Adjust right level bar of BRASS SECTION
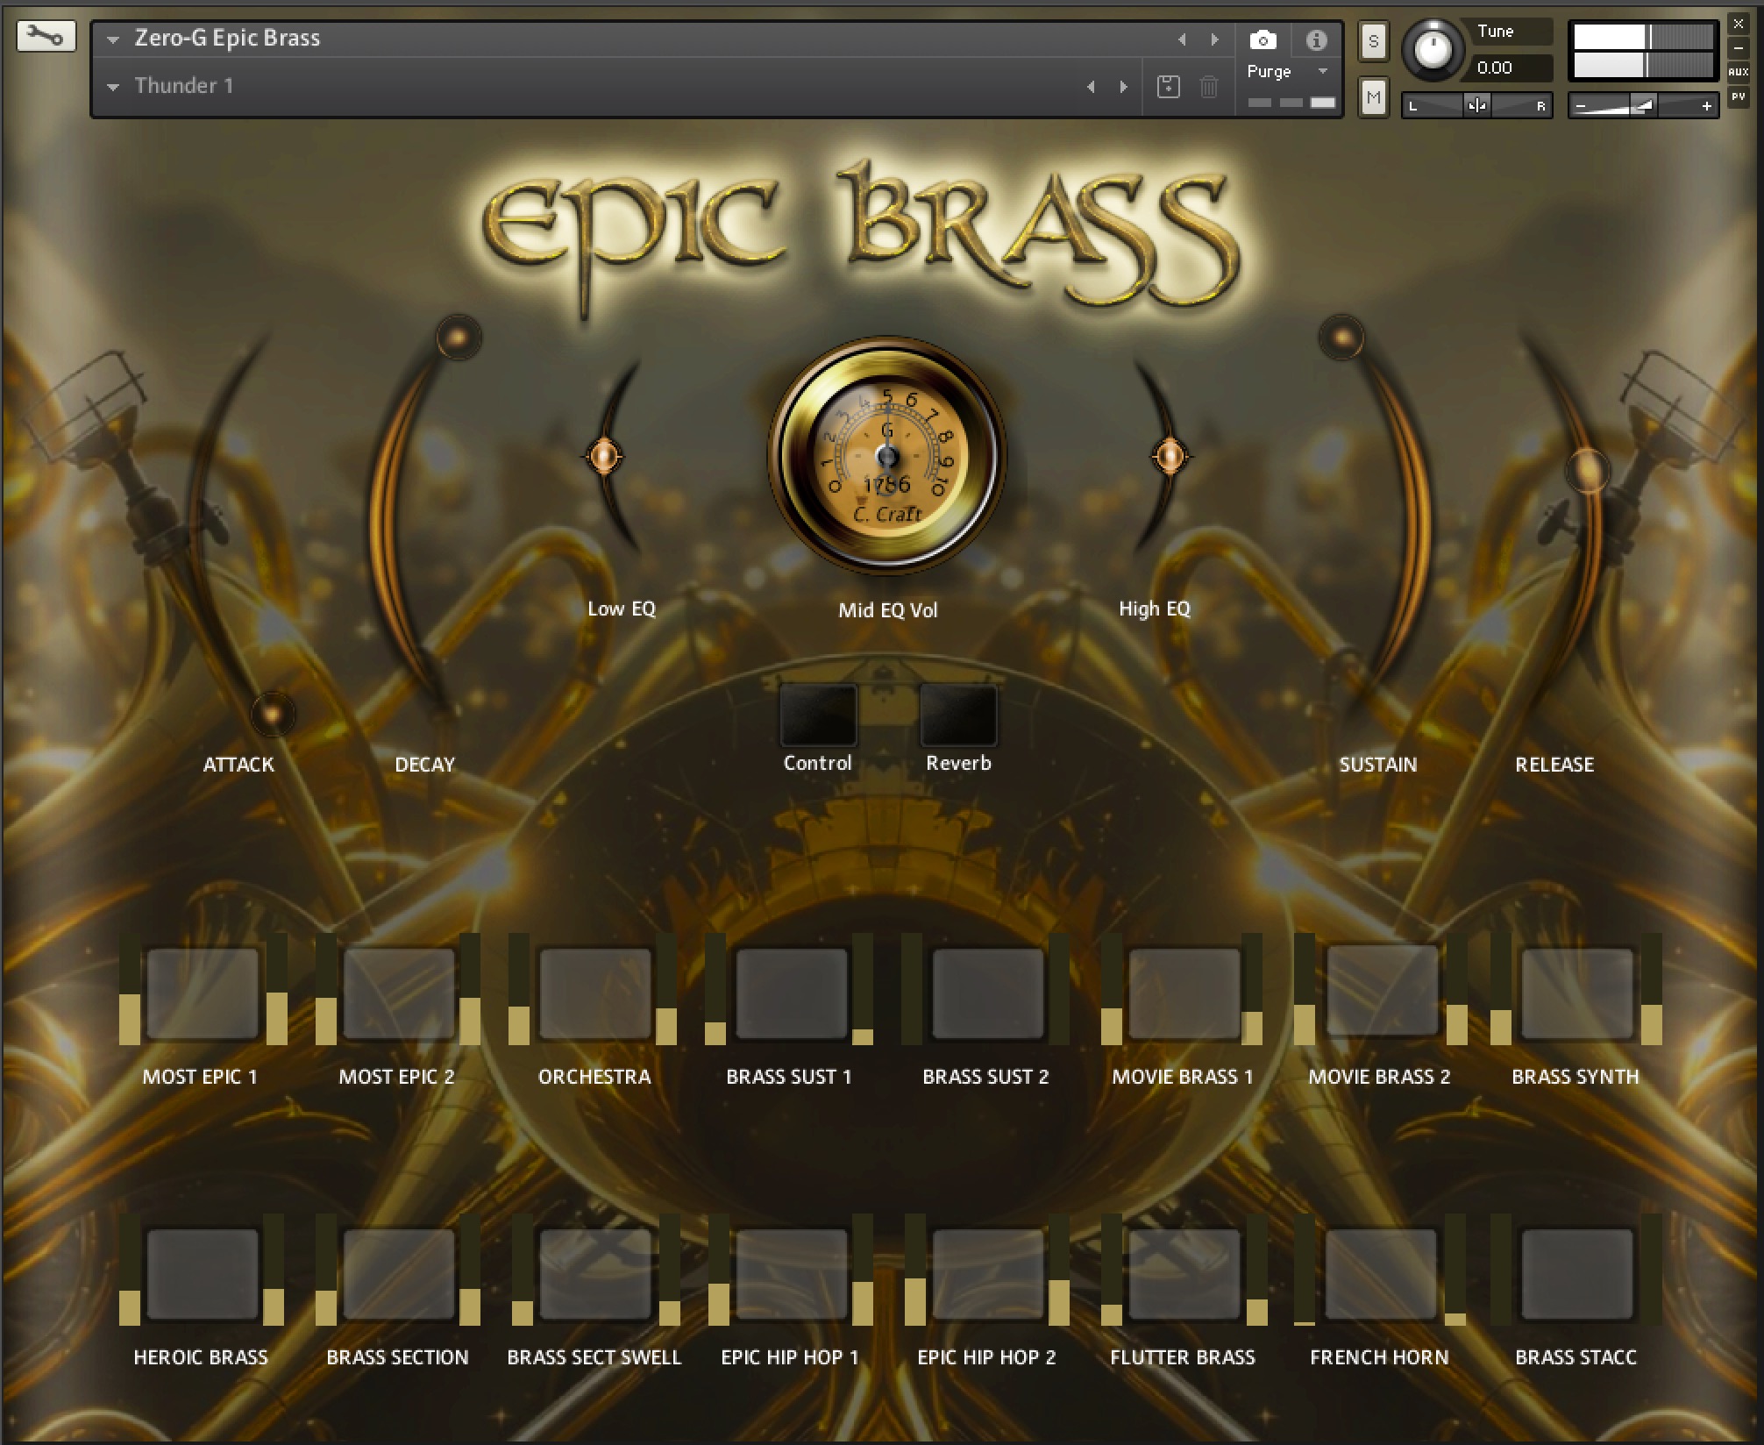This screenshot has height=1445, width=1764. (x=469, y=1270)
